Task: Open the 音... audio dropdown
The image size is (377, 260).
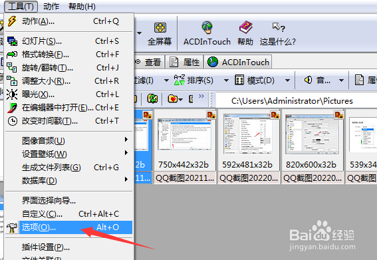Action: pyautogui.click(x=341, y=80)
